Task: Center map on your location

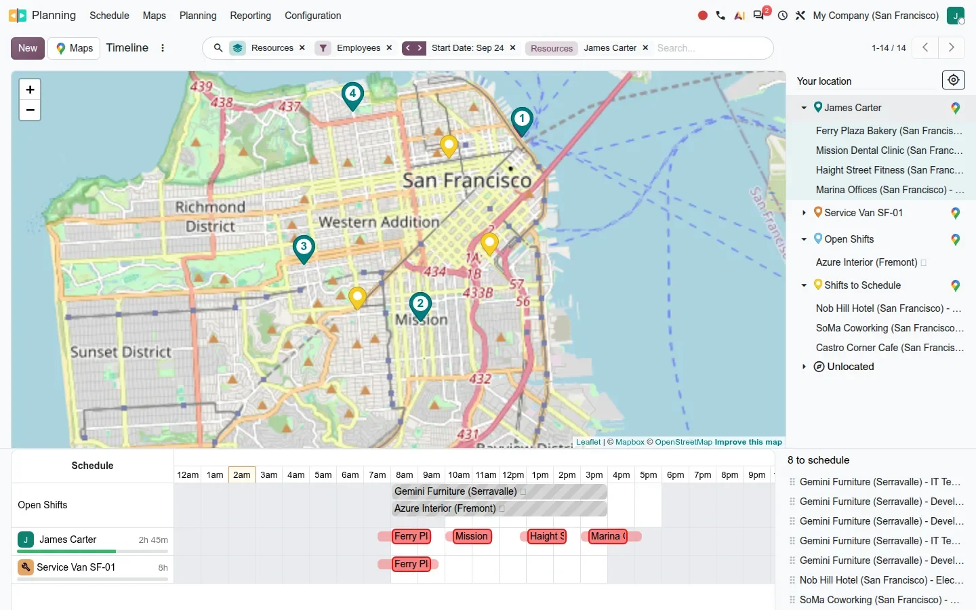Action: pos(954,80)
